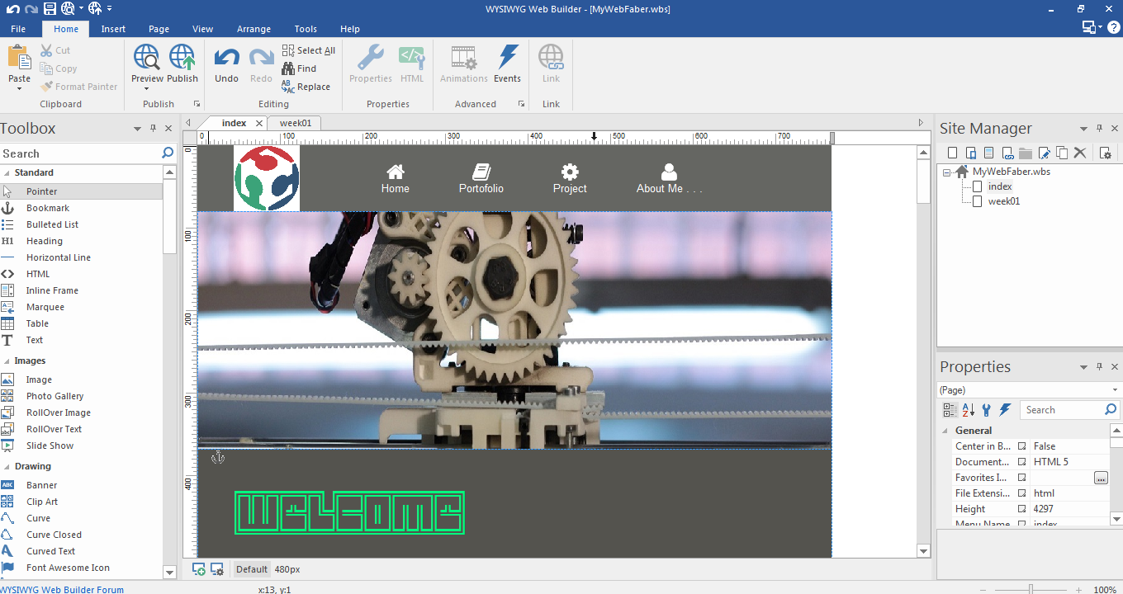Open the Preview globe tool
This screenshot has height=594, width=1123.
tap(147, 57)
